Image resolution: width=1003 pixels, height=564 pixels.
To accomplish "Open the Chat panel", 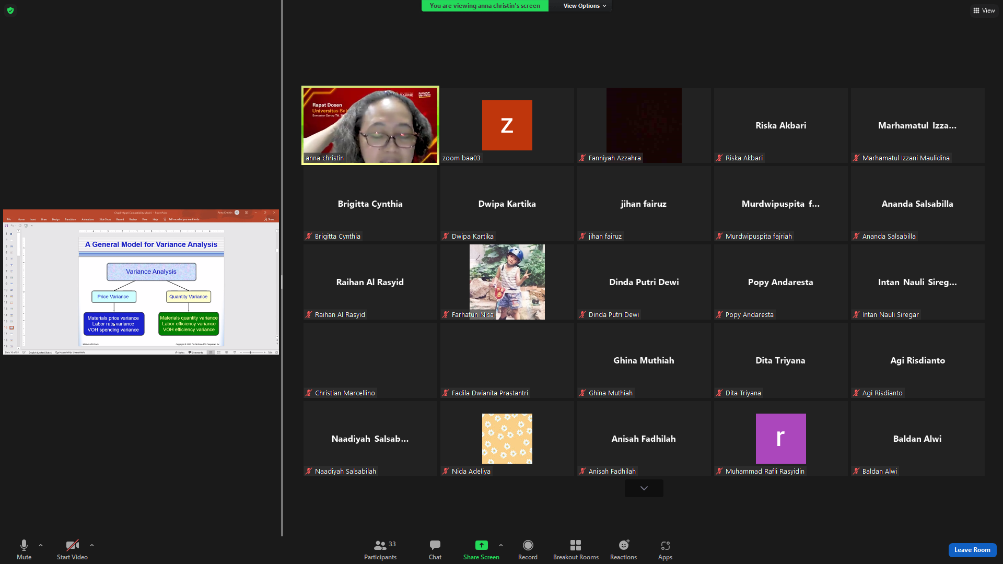I will (435, 550).
